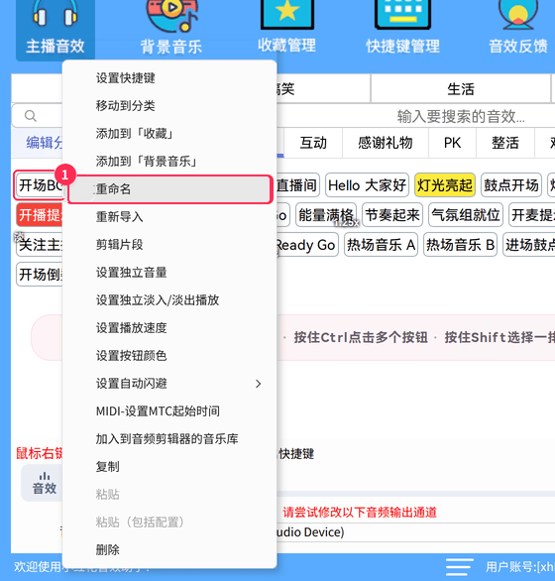Play the 鼓点开场 sound button

[x=511, y=184]
